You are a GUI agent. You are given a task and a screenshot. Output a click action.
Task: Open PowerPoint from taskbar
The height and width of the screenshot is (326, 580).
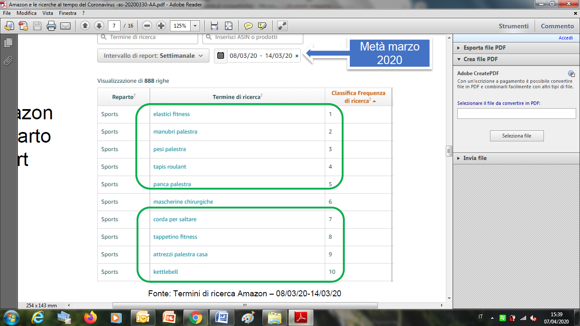coord(169,317)
